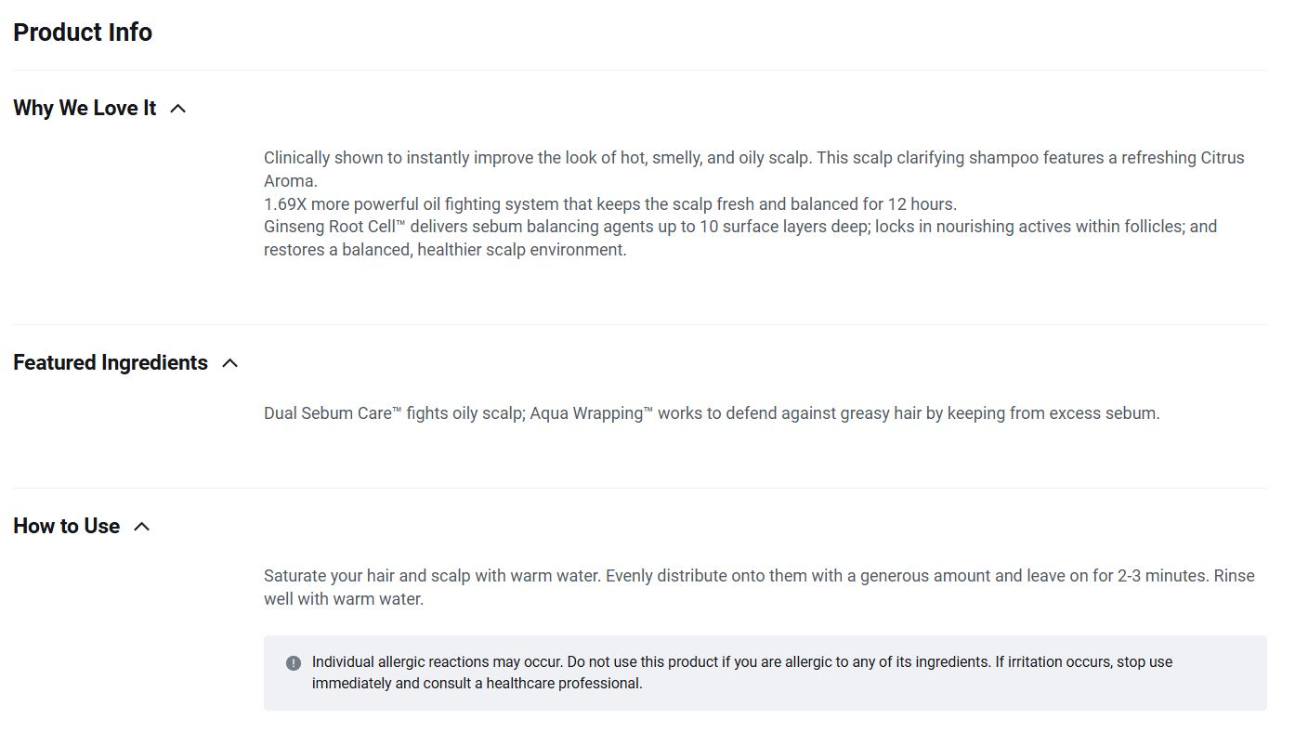Click the '1.69X more powerful oil fighting' line
The image size is (1295, 732).
click(x=609, y=204)
